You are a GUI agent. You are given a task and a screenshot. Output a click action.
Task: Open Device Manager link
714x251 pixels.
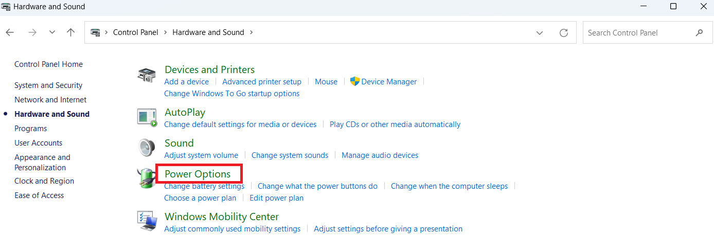(x=389, y=82)
